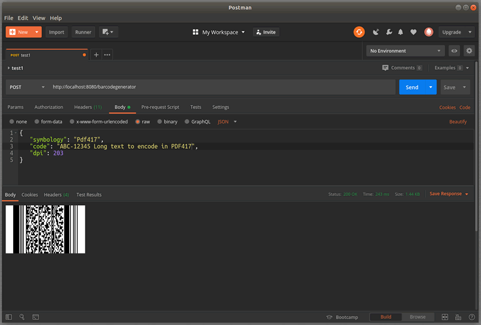
Task: Open the Send button dropdown arrow
Action: point(430,87)
